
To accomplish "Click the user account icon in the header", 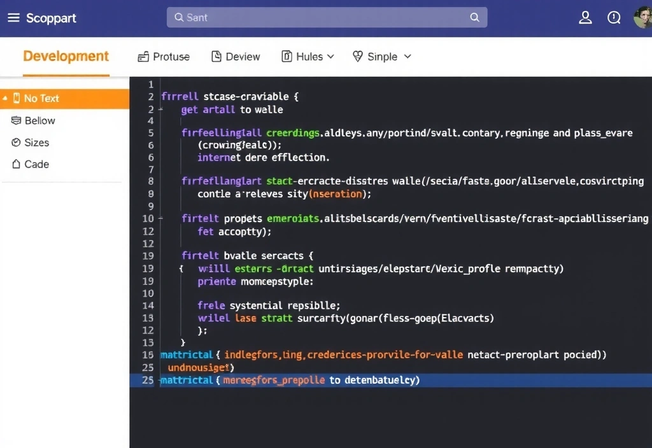I will click(x=585, y=18).
